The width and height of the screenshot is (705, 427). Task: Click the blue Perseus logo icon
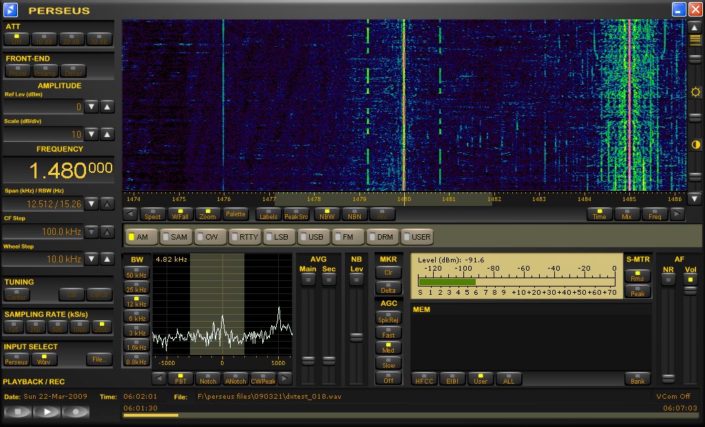10,10
